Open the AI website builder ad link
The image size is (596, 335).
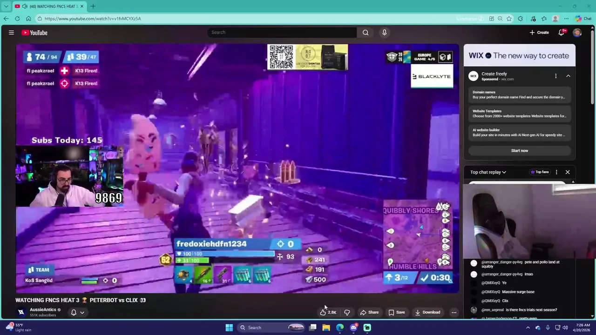(x=519, y=133)
